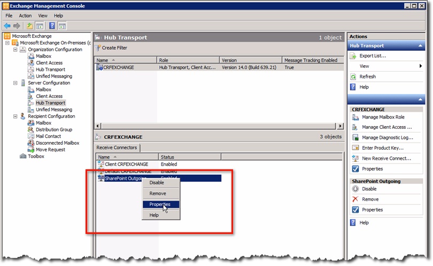Toggle the console tree pane toolbar icon

[40, 26]
